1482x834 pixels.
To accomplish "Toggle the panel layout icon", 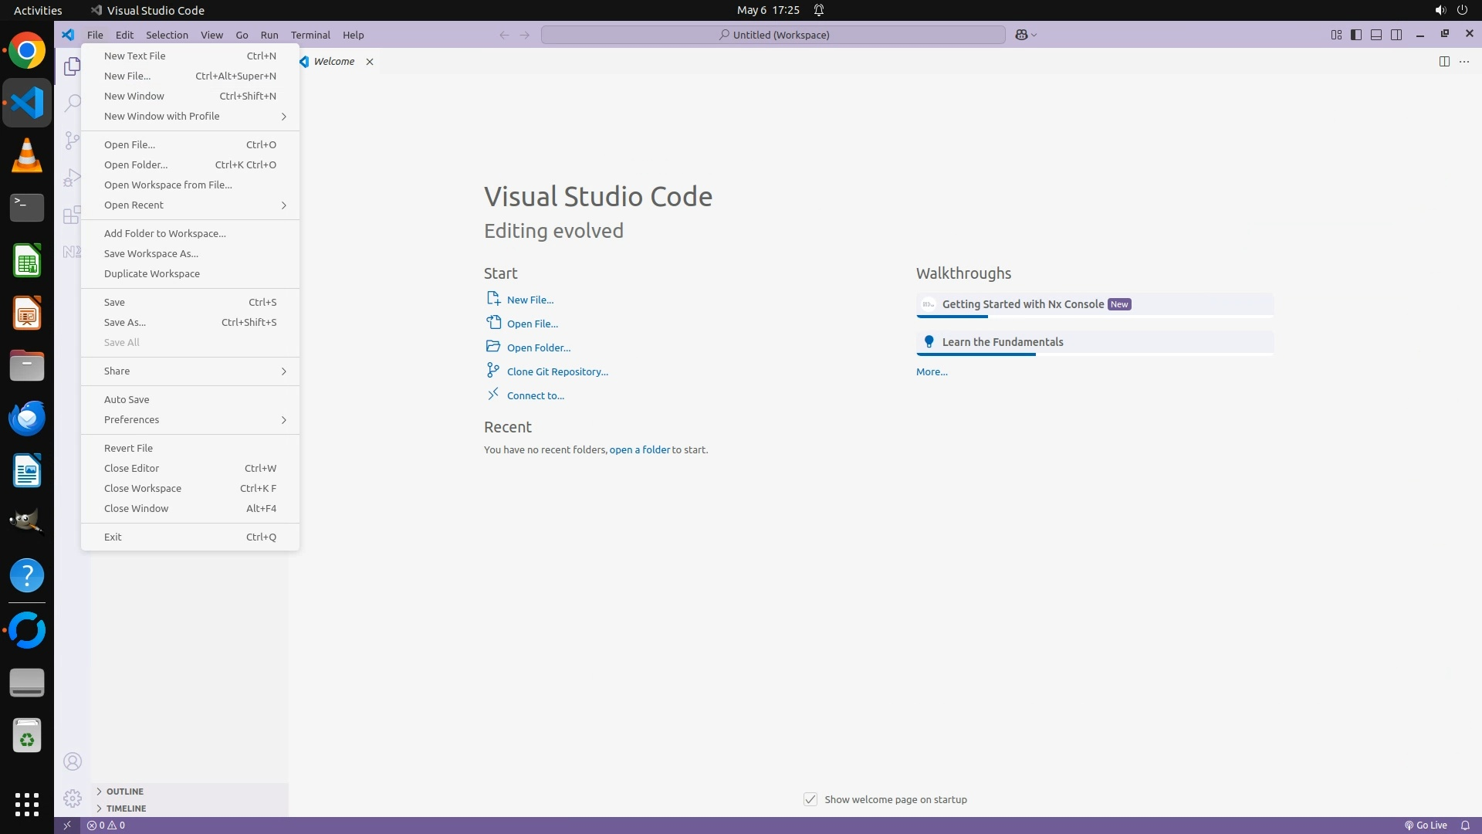I will [1376, 35].
